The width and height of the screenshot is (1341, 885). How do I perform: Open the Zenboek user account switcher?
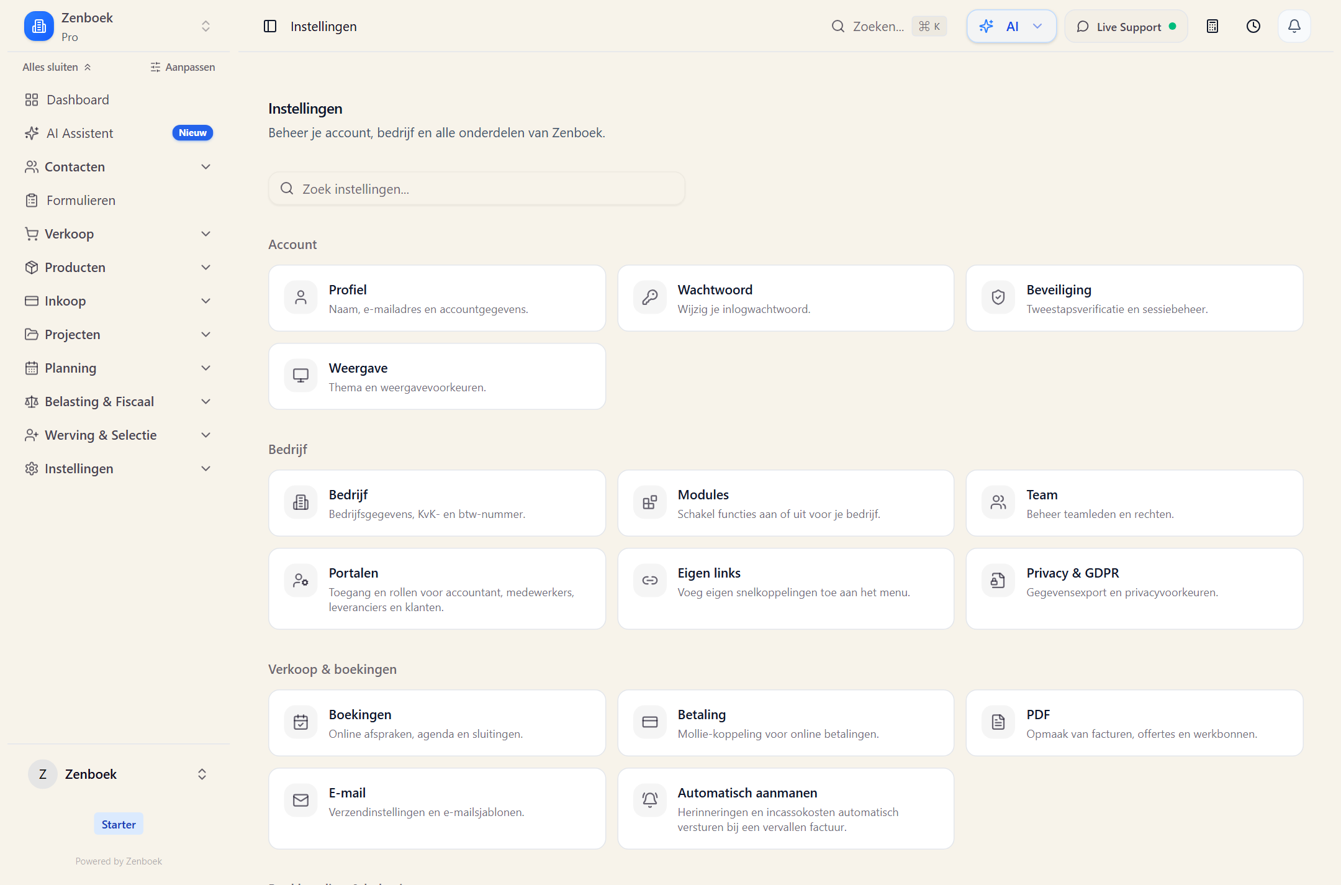(118, 774)
